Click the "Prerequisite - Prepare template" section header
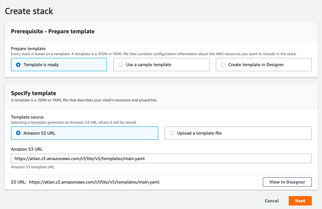 coord(53,31)
